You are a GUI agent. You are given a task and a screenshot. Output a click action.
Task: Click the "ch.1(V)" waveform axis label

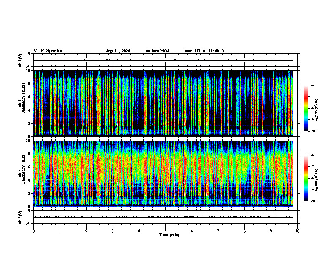click(x=20, y=60)
